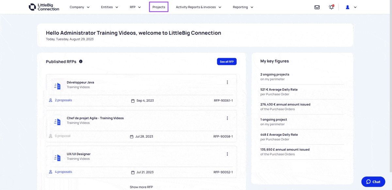Open the Projects menu item
The height and width of the screenshot is (190, 392).
pyautogui.click(x=159, y=7)
